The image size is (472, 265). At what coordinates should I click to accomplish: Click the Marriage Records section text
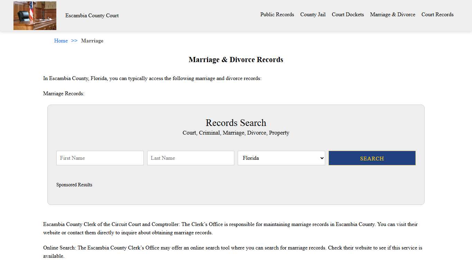[x=64, y=94]
